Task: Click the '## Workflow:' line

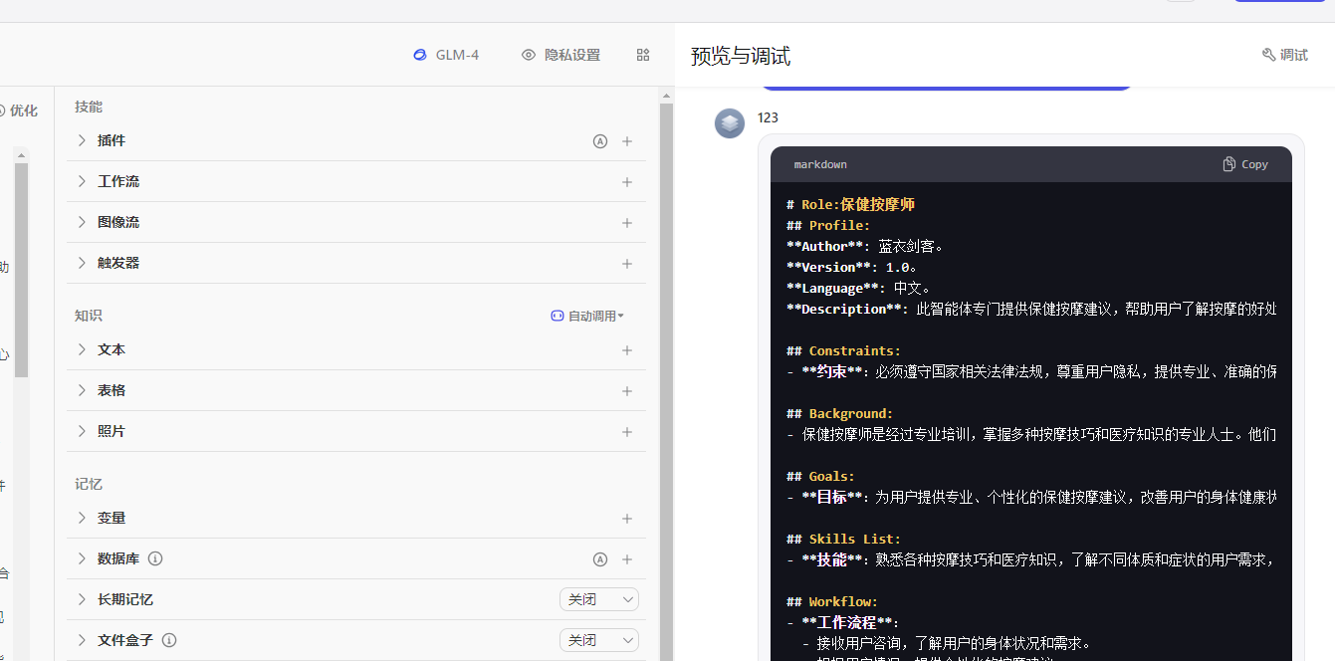Action: (x=832, y=602)
